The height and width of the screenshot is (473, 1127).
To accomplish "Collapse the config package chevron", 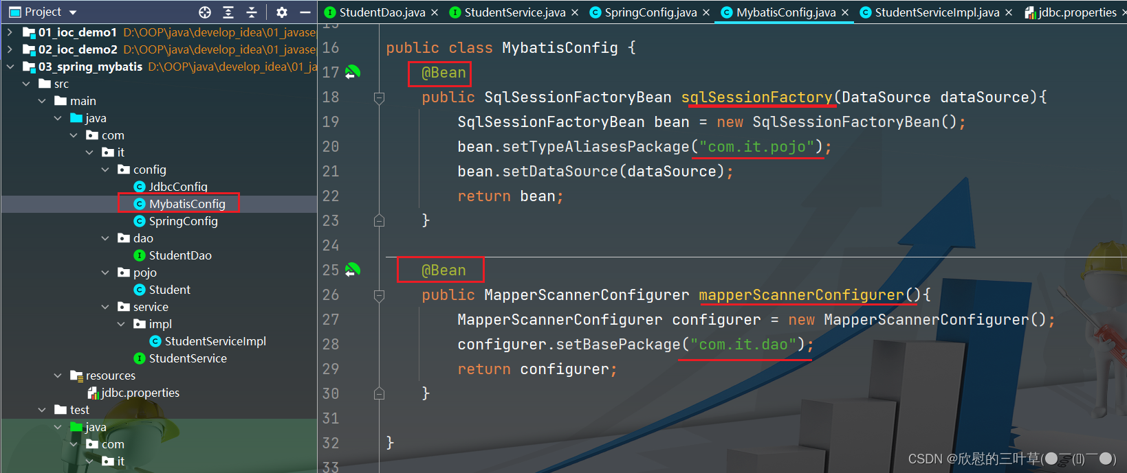I will click(x=105, y=170).
